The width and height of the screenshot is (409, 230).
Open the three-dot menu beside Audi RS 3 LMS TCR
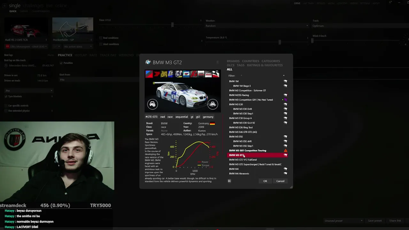(x=46, y=40)
